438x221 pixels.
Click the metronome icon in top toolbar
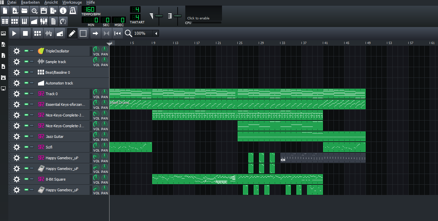pyautogui.click(x=73, y=11)
